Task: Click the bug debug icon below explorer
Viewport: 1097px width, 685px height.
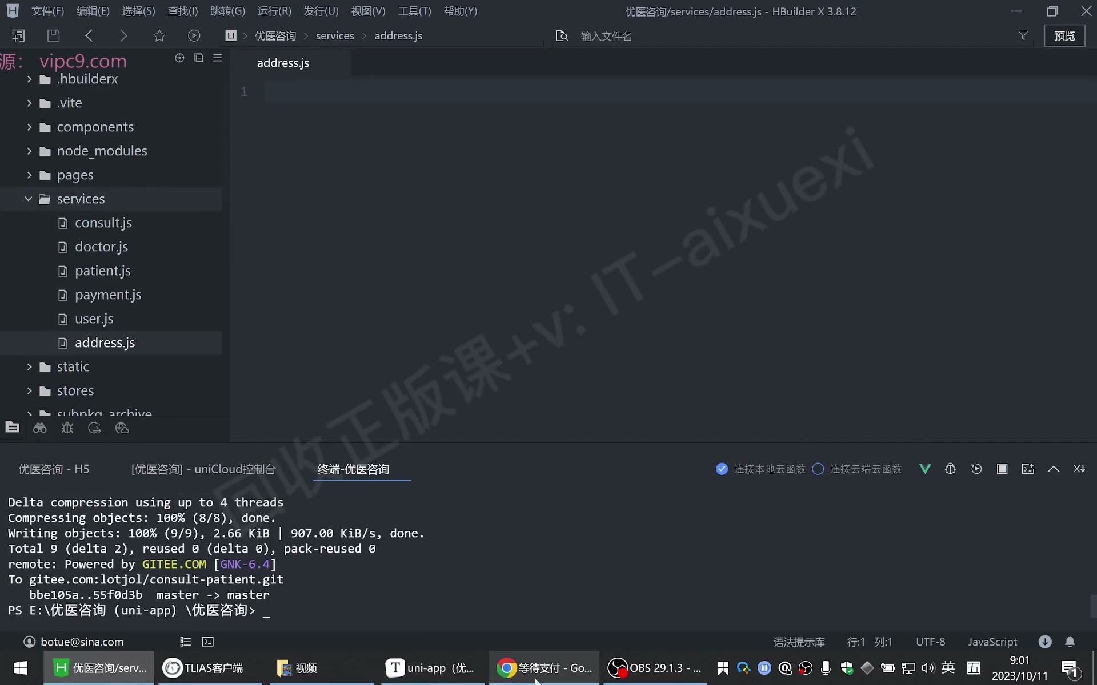Action: (x=67, y=428)
